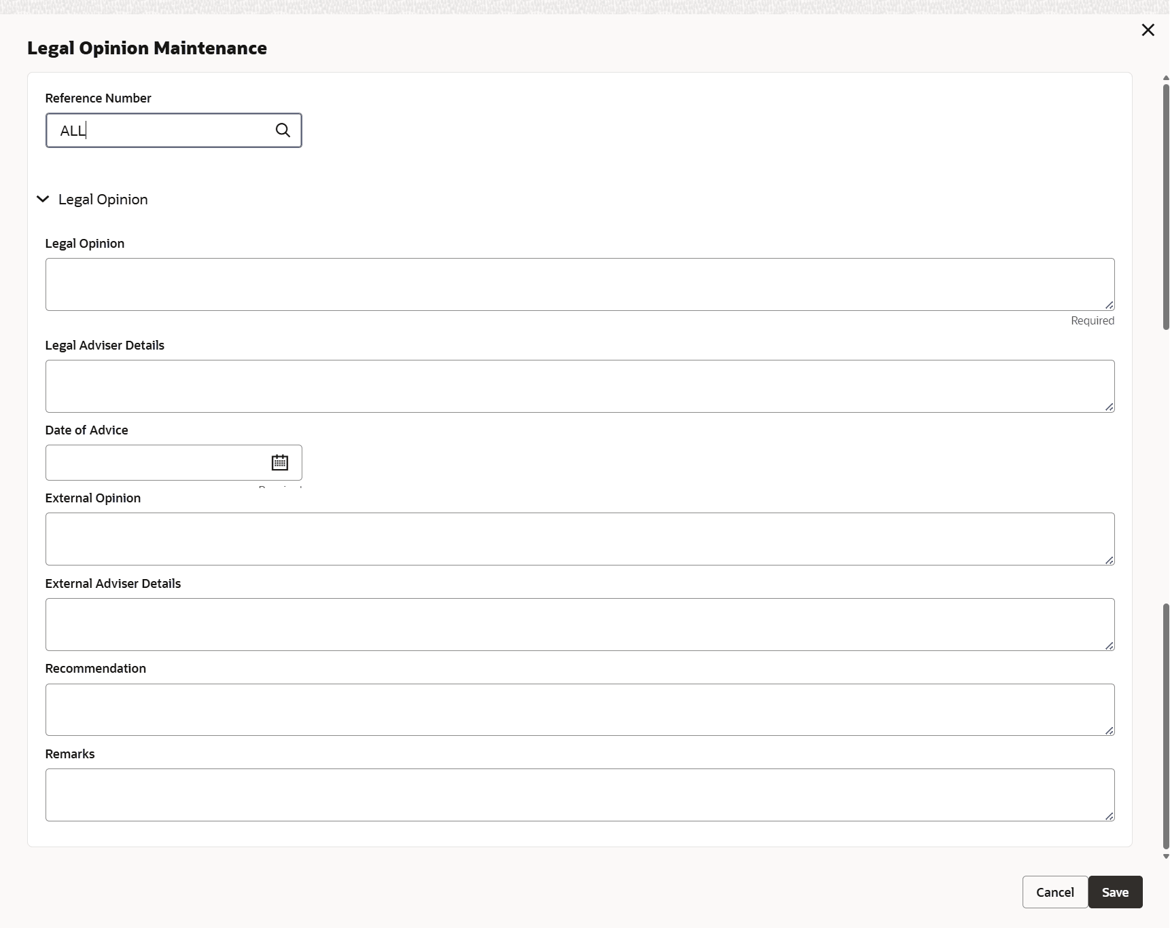The height and width of the screenshot is (928, 1170).
Task: Click the 'Legal Adviser Details' label
Action: point(105,346)
